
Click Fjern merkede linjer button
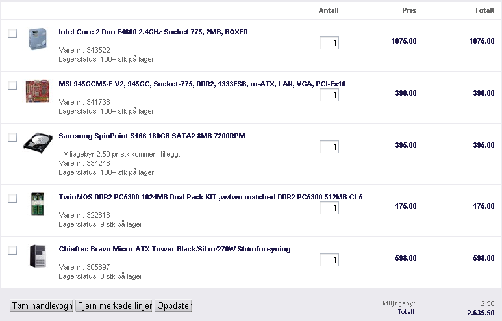(x=114, y=306)
